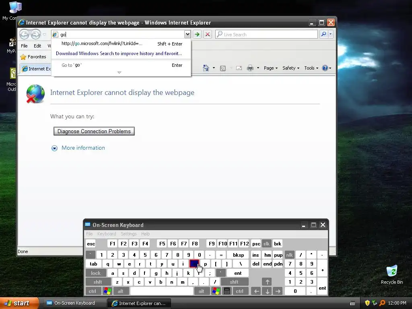Click the Forward arrow in Internet Explorer
This screenshot has width=412, height=309.
coord(35,34)
